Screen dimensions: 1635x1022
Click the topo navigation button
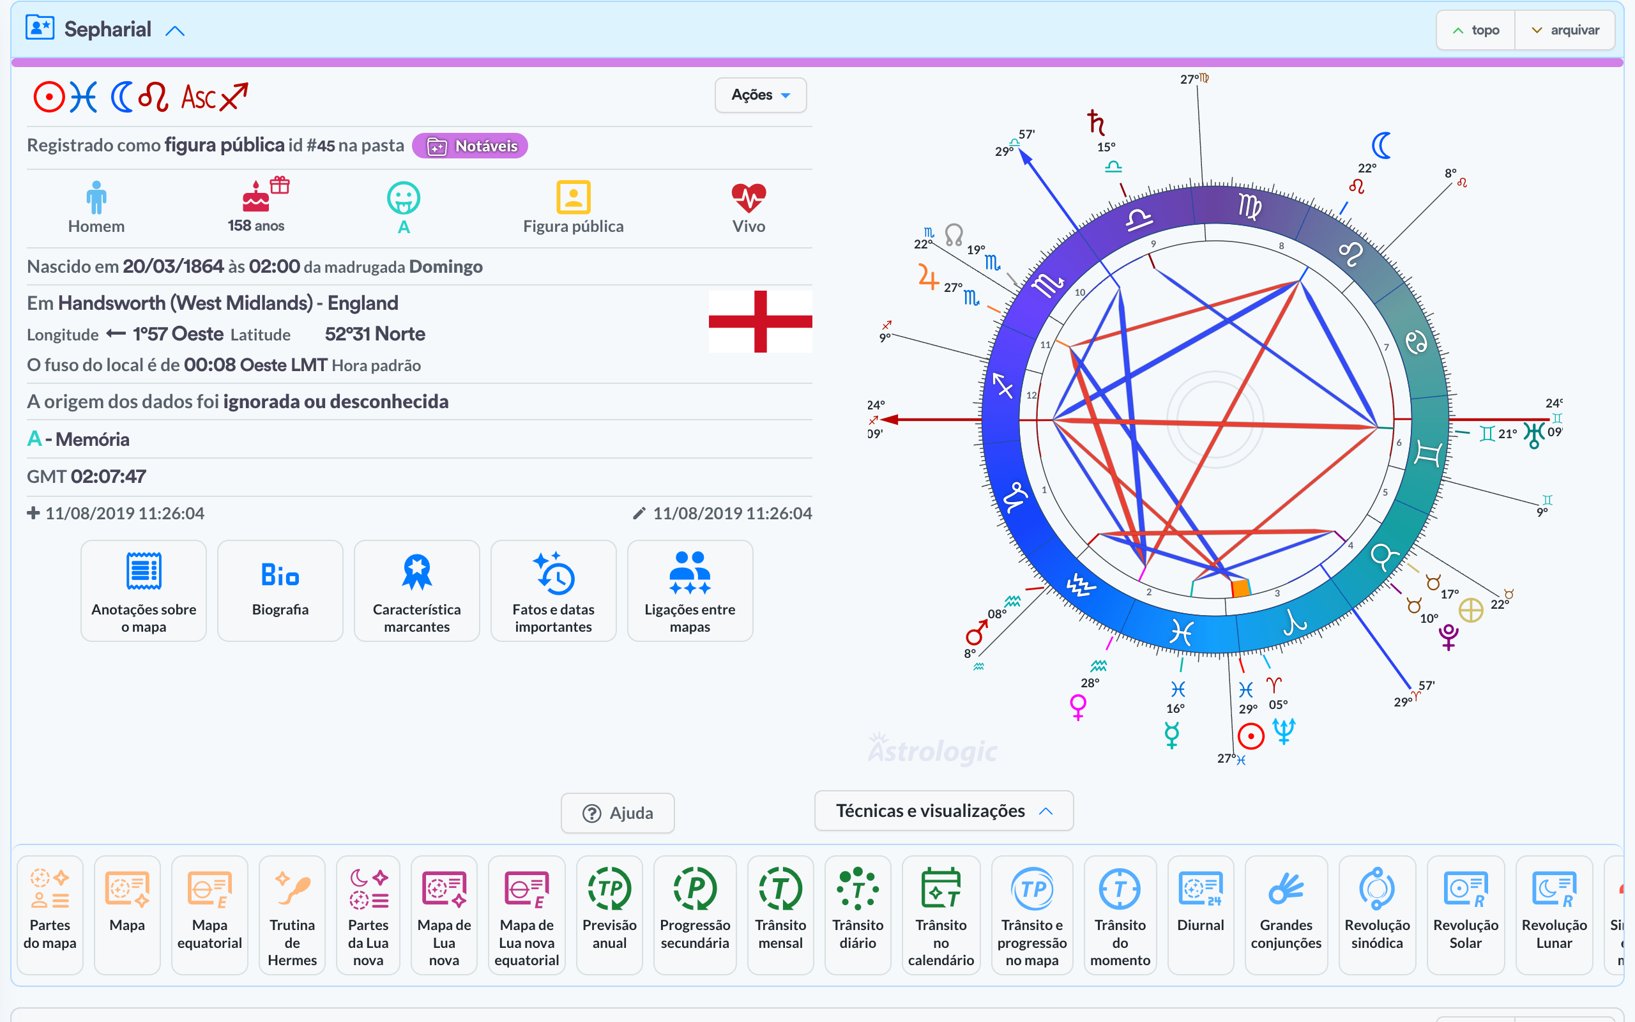pyautogui.click(x=1475, y=31)
